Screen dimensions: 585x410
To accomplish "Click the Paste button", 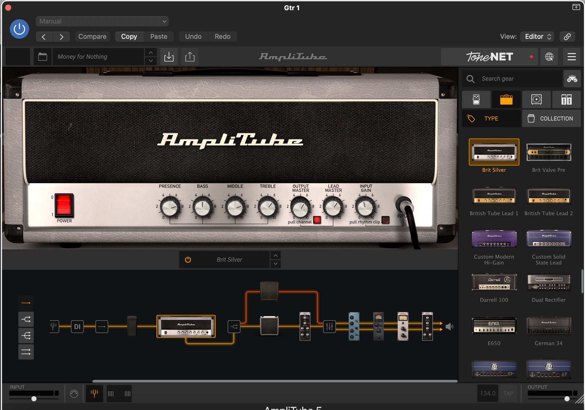I will (x=159, y=37).
